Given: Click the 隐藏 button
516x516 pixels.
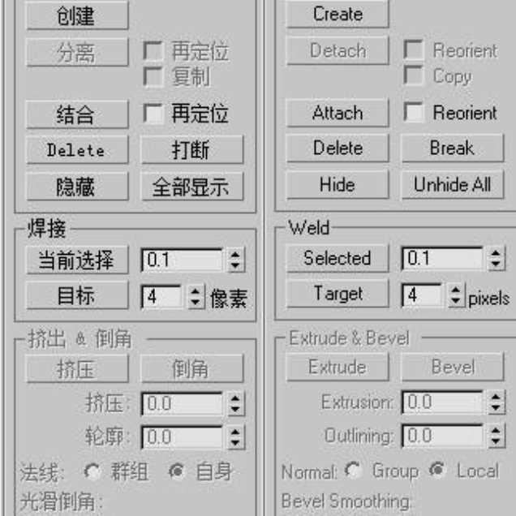Looking at the screenshot, I should (x=77, y=187).
